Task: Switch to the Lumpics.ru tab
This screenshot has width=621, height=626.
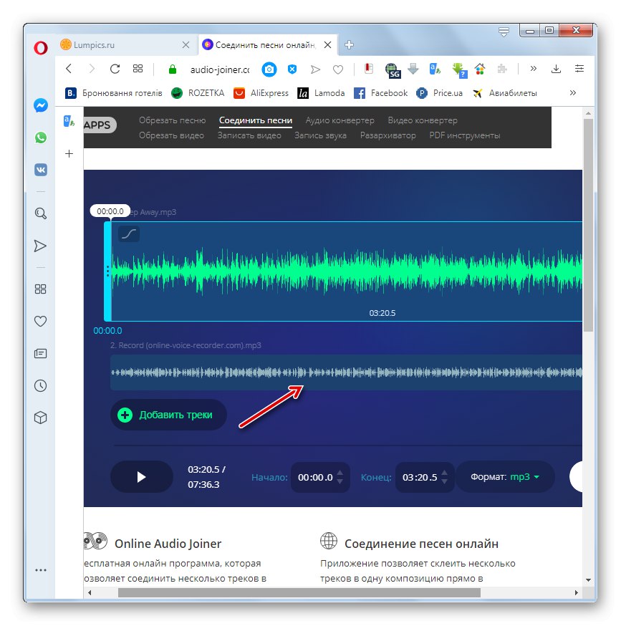Action: [125, 44]
